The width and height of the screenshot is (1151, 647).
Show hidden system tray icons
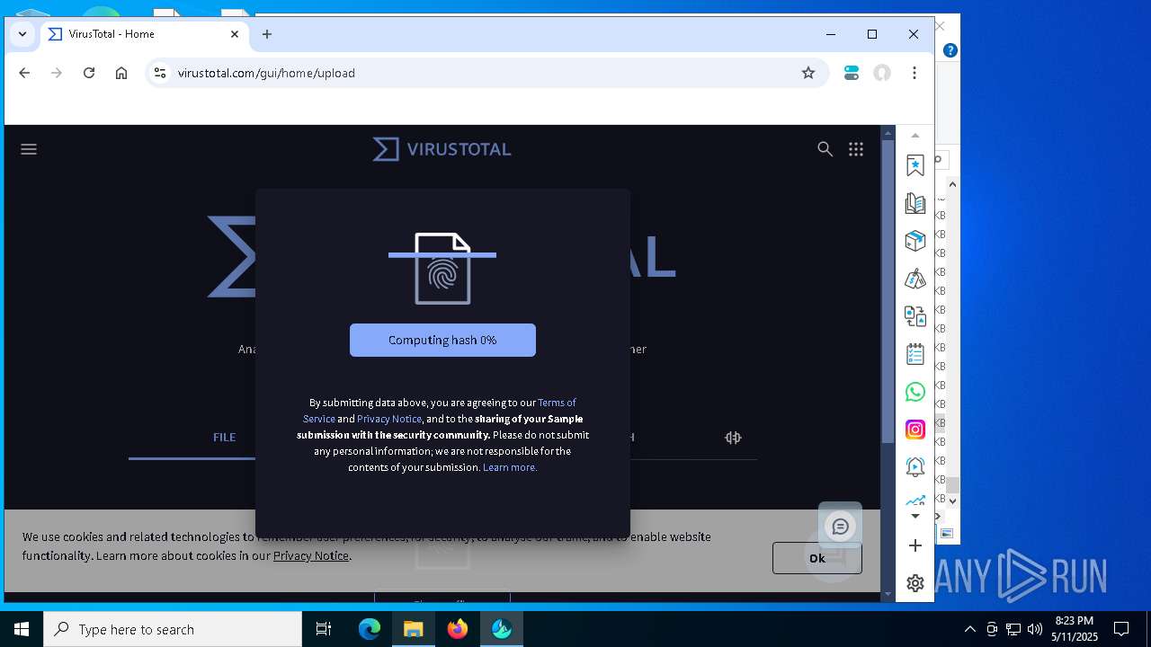point(969,629)
